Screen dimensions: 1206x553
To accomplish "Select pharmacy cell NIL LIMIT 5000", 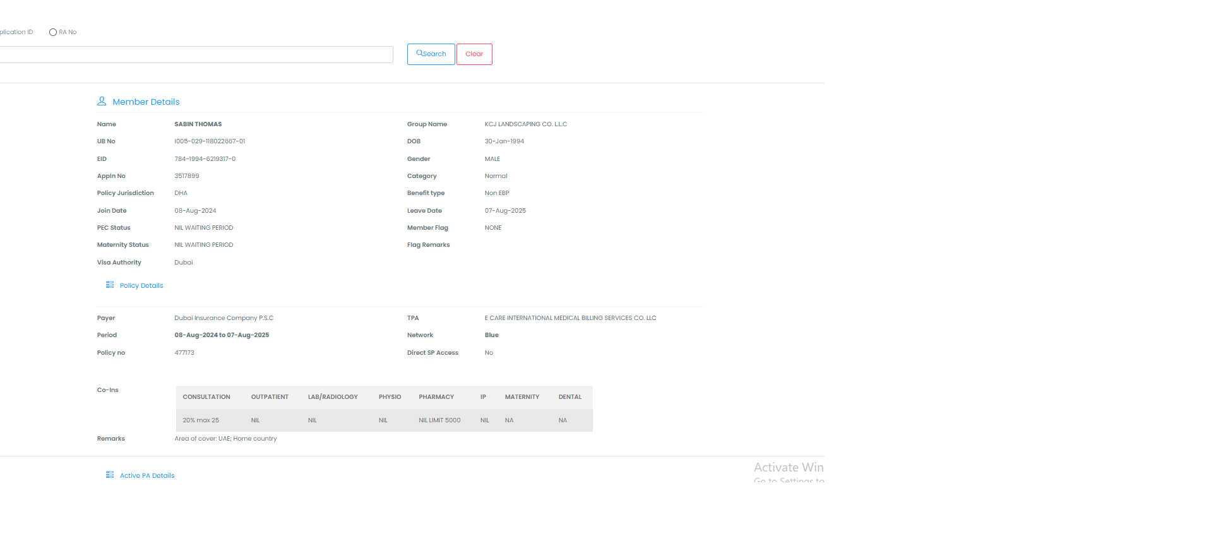I will 439,420.
